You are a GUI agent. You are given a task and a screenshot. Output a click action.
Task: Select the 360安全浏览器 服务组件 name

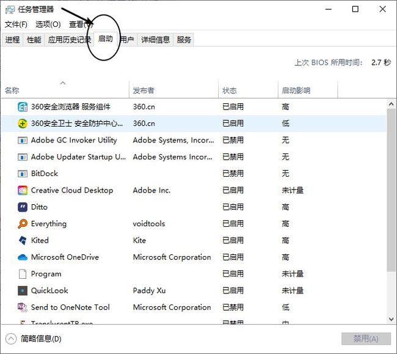(71, 106)
